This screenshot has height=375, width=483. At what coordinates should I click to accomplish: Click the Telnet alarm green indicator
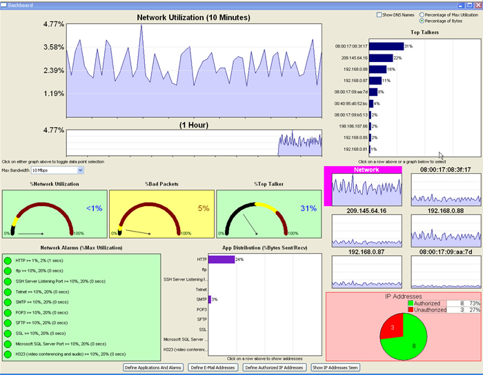point(8,292)
